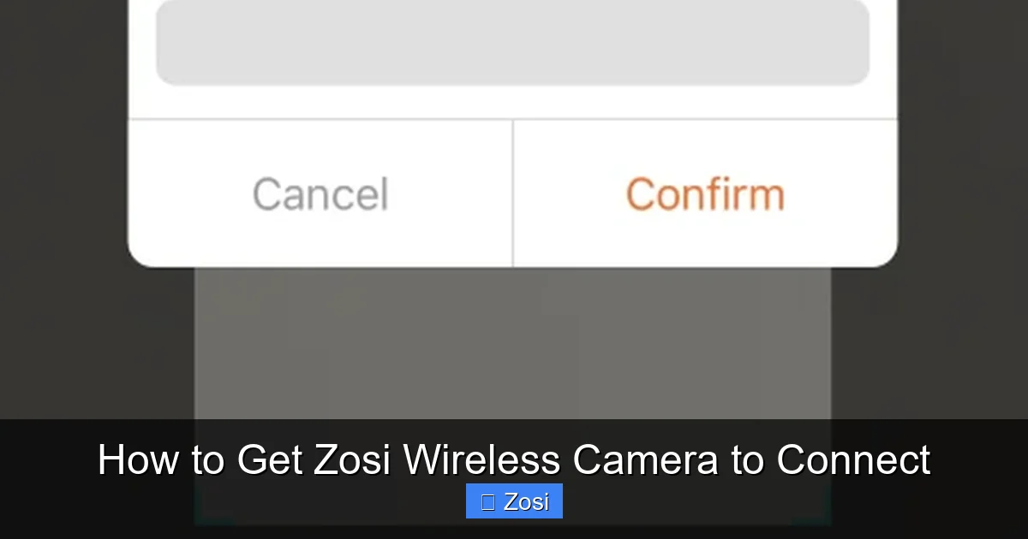Tap Cancel to dismiss the dialog
1028x539 pixels.
click(319, 193)
